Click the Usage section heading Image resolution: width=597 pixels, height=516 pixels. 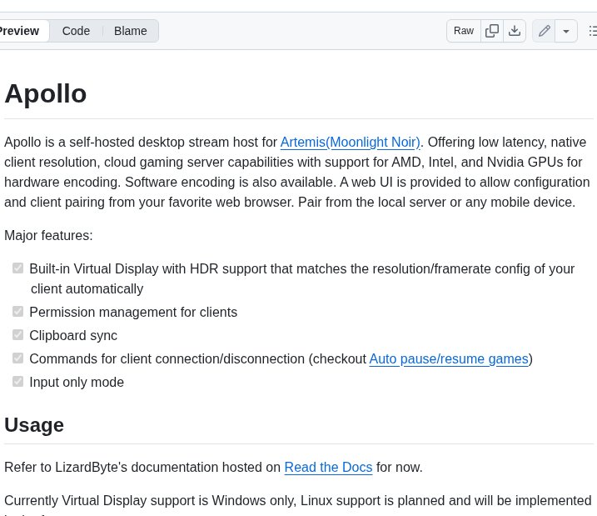[34, 424]
